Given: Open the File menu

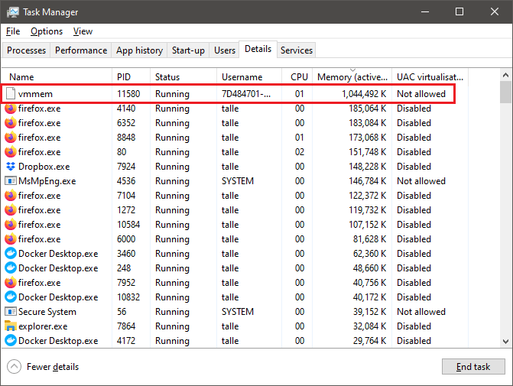Looking at the screenshot, I should 13,31.
